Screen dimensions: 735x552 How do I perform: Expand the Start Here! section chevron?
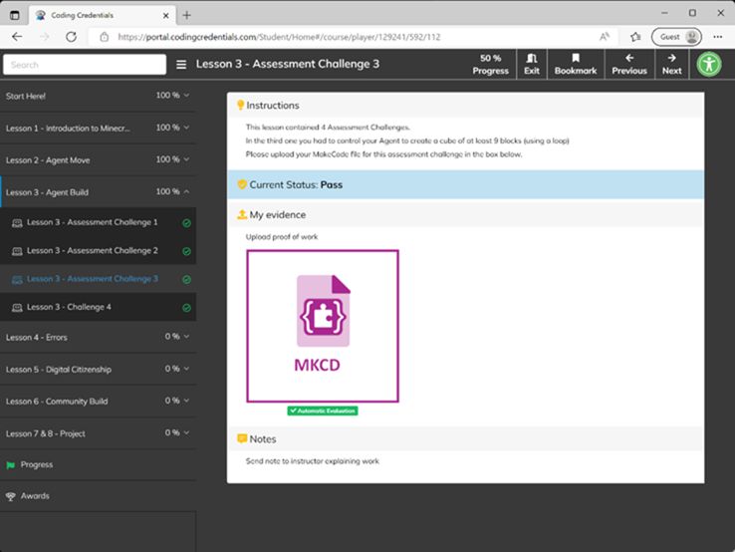pyautogui.click(x=186, y=96)
